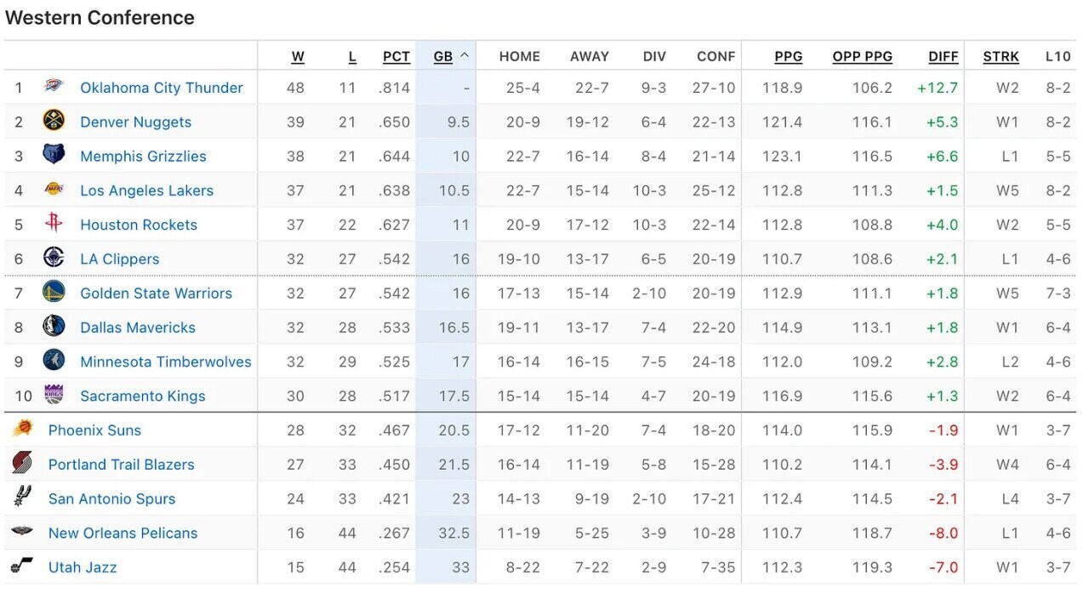Sort table by OPP PPG header

(862, 56)
